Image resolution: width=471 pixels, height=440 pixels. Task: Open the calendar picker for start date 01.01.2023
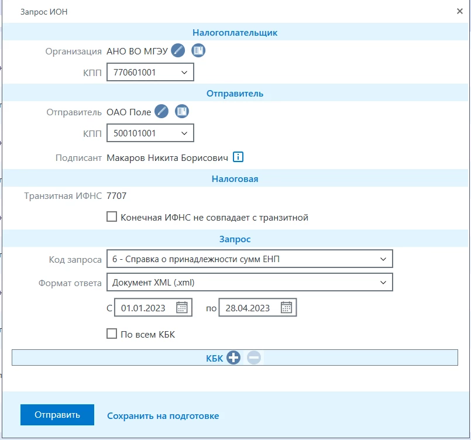[x=182, y=308]
